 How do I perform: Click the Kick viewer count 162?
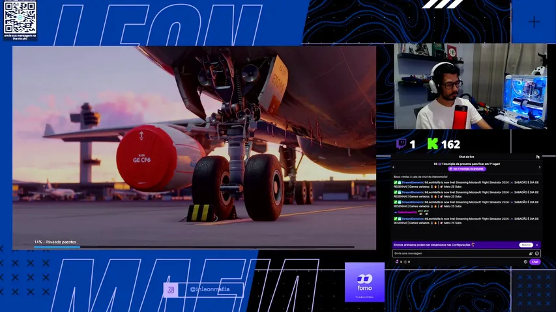click(x=450, y=144)
